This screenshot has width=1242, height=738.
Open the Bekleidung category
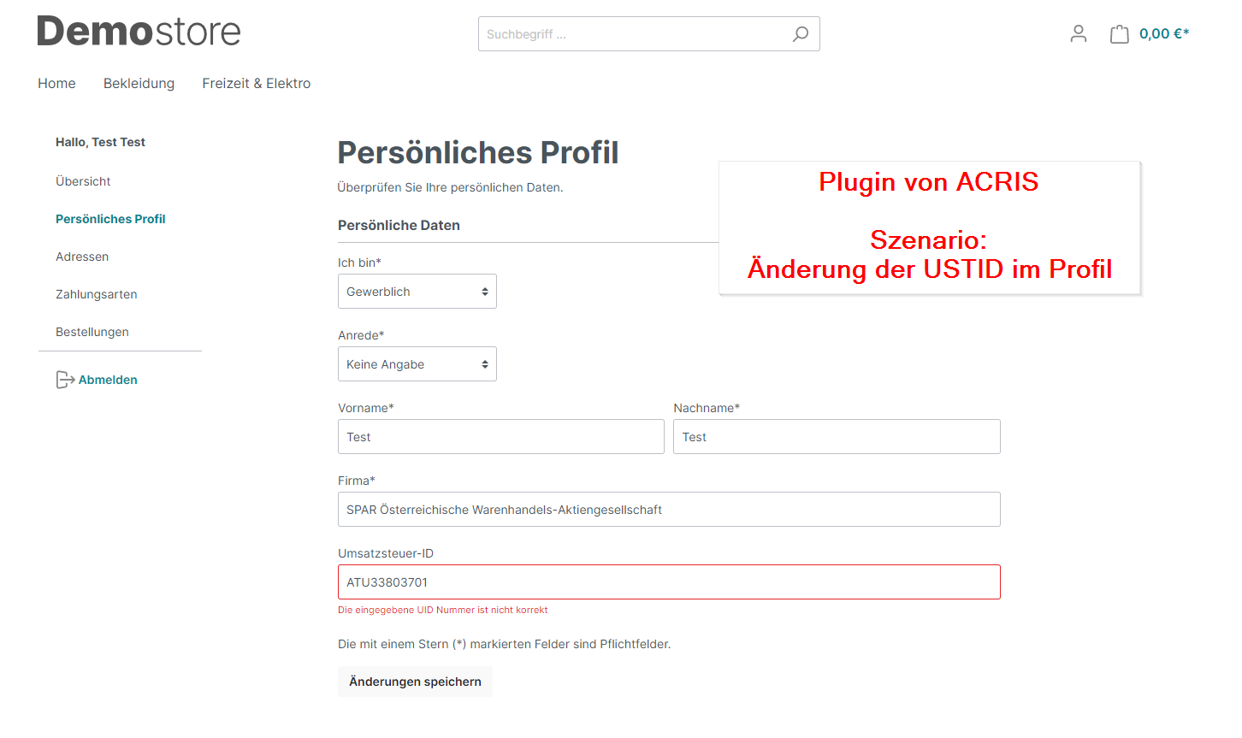tap(139, 83)
